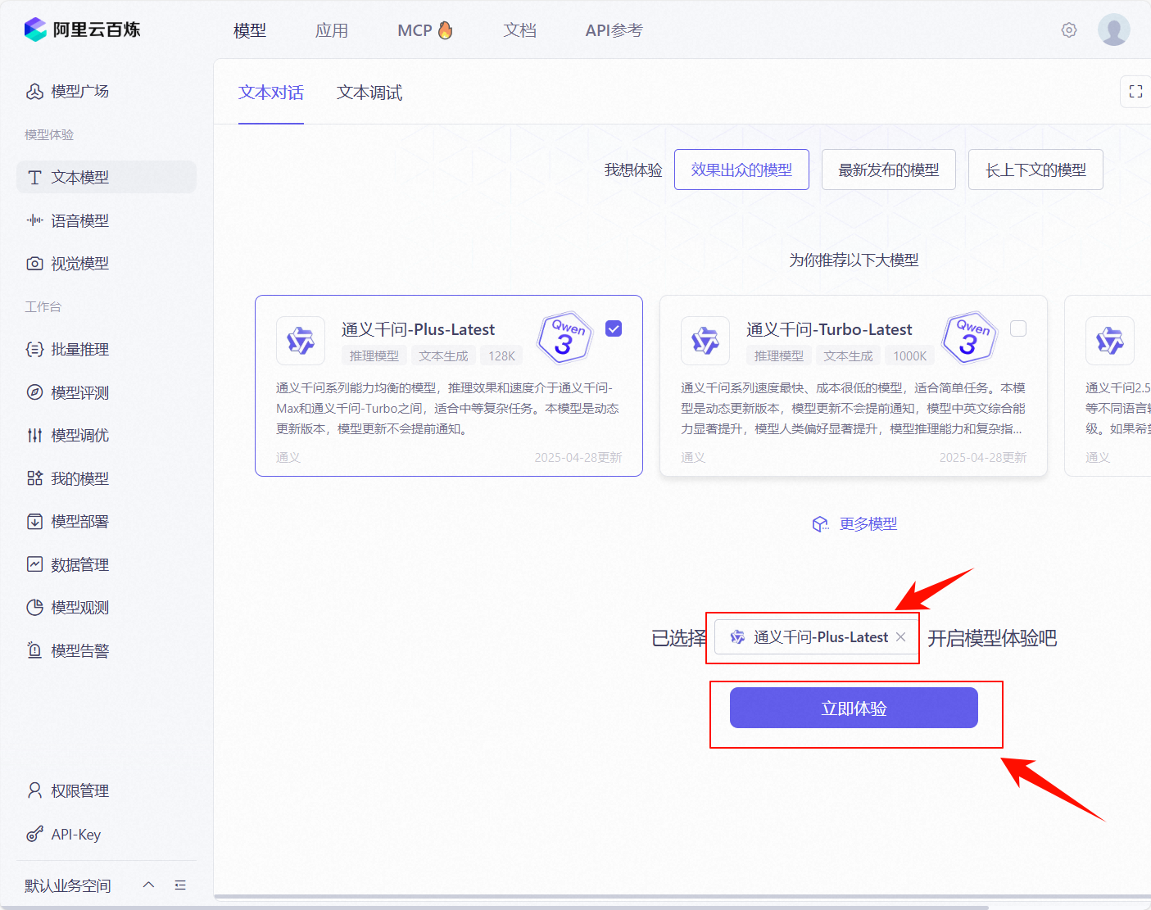Click the 权限管理 user icon
This screenshot has width=1151, height=910.
click(x=34, y=790)
